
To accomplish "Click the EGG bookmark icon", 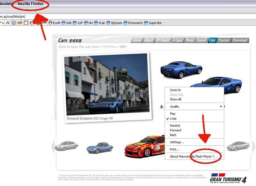I will 20,23.
